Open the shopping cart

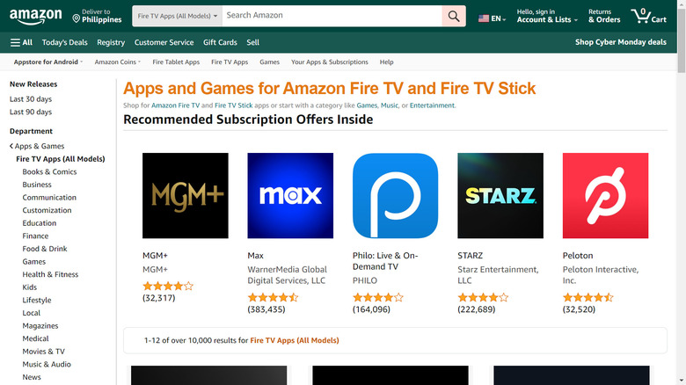click(653, 16)
